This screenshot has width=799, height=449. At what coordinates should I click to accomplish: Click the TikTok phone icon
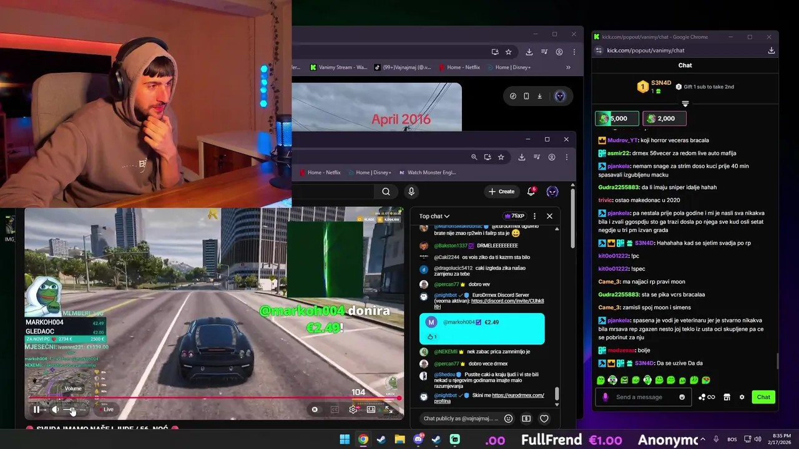(x=526, y=96)
